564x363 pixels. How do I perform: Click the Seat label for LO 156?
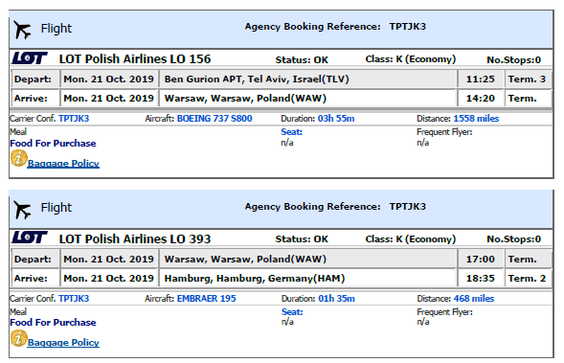coord(291,132)
